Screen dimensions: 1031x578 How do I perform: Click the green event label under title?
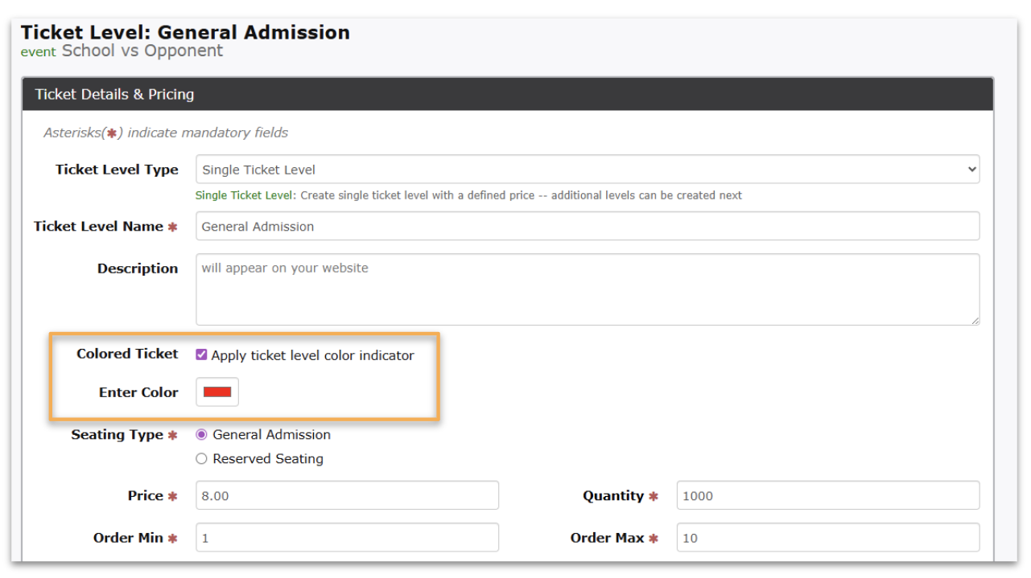pyautogui.click(x=38, y=52)
